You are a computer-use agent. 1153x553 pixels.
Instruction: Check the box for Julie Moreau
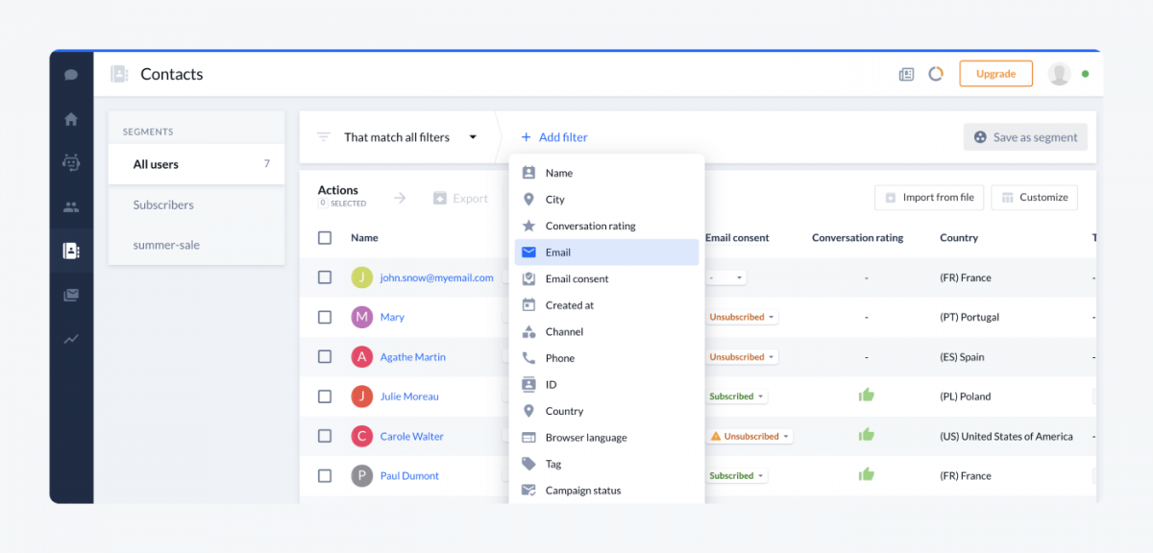(x=325, y=396)
